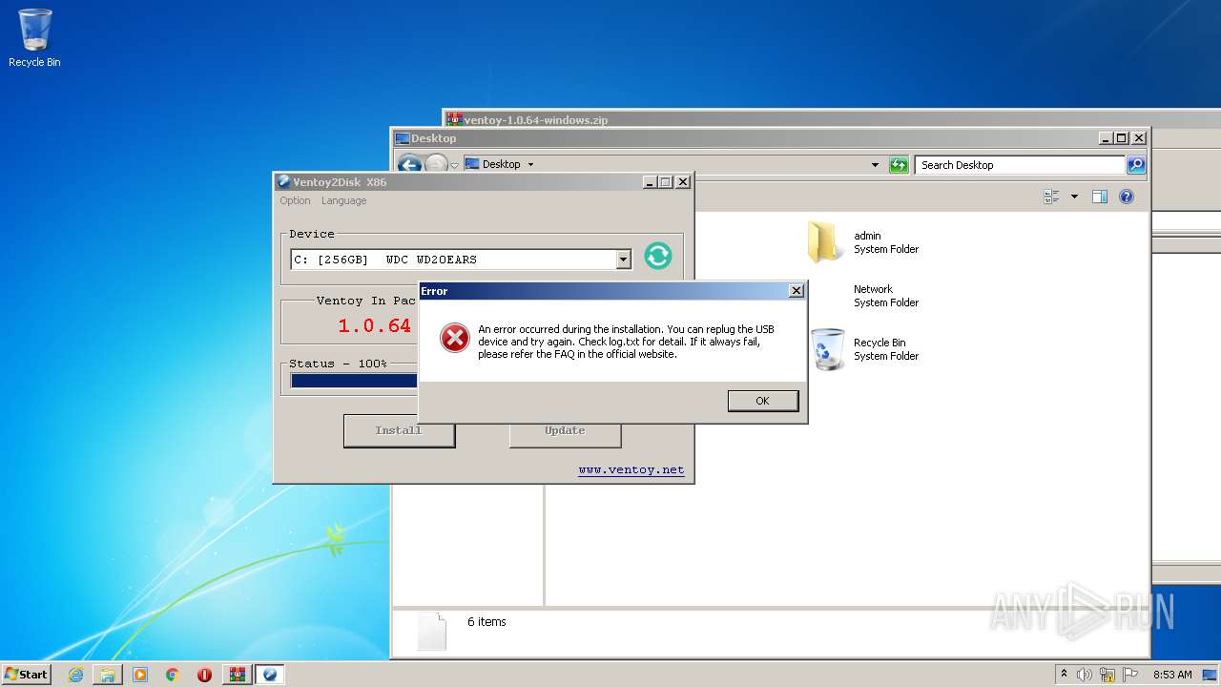Viewport: 1221px width, 687px height.
Task: Click the Ventoy status progress bar
Action: 354,381
